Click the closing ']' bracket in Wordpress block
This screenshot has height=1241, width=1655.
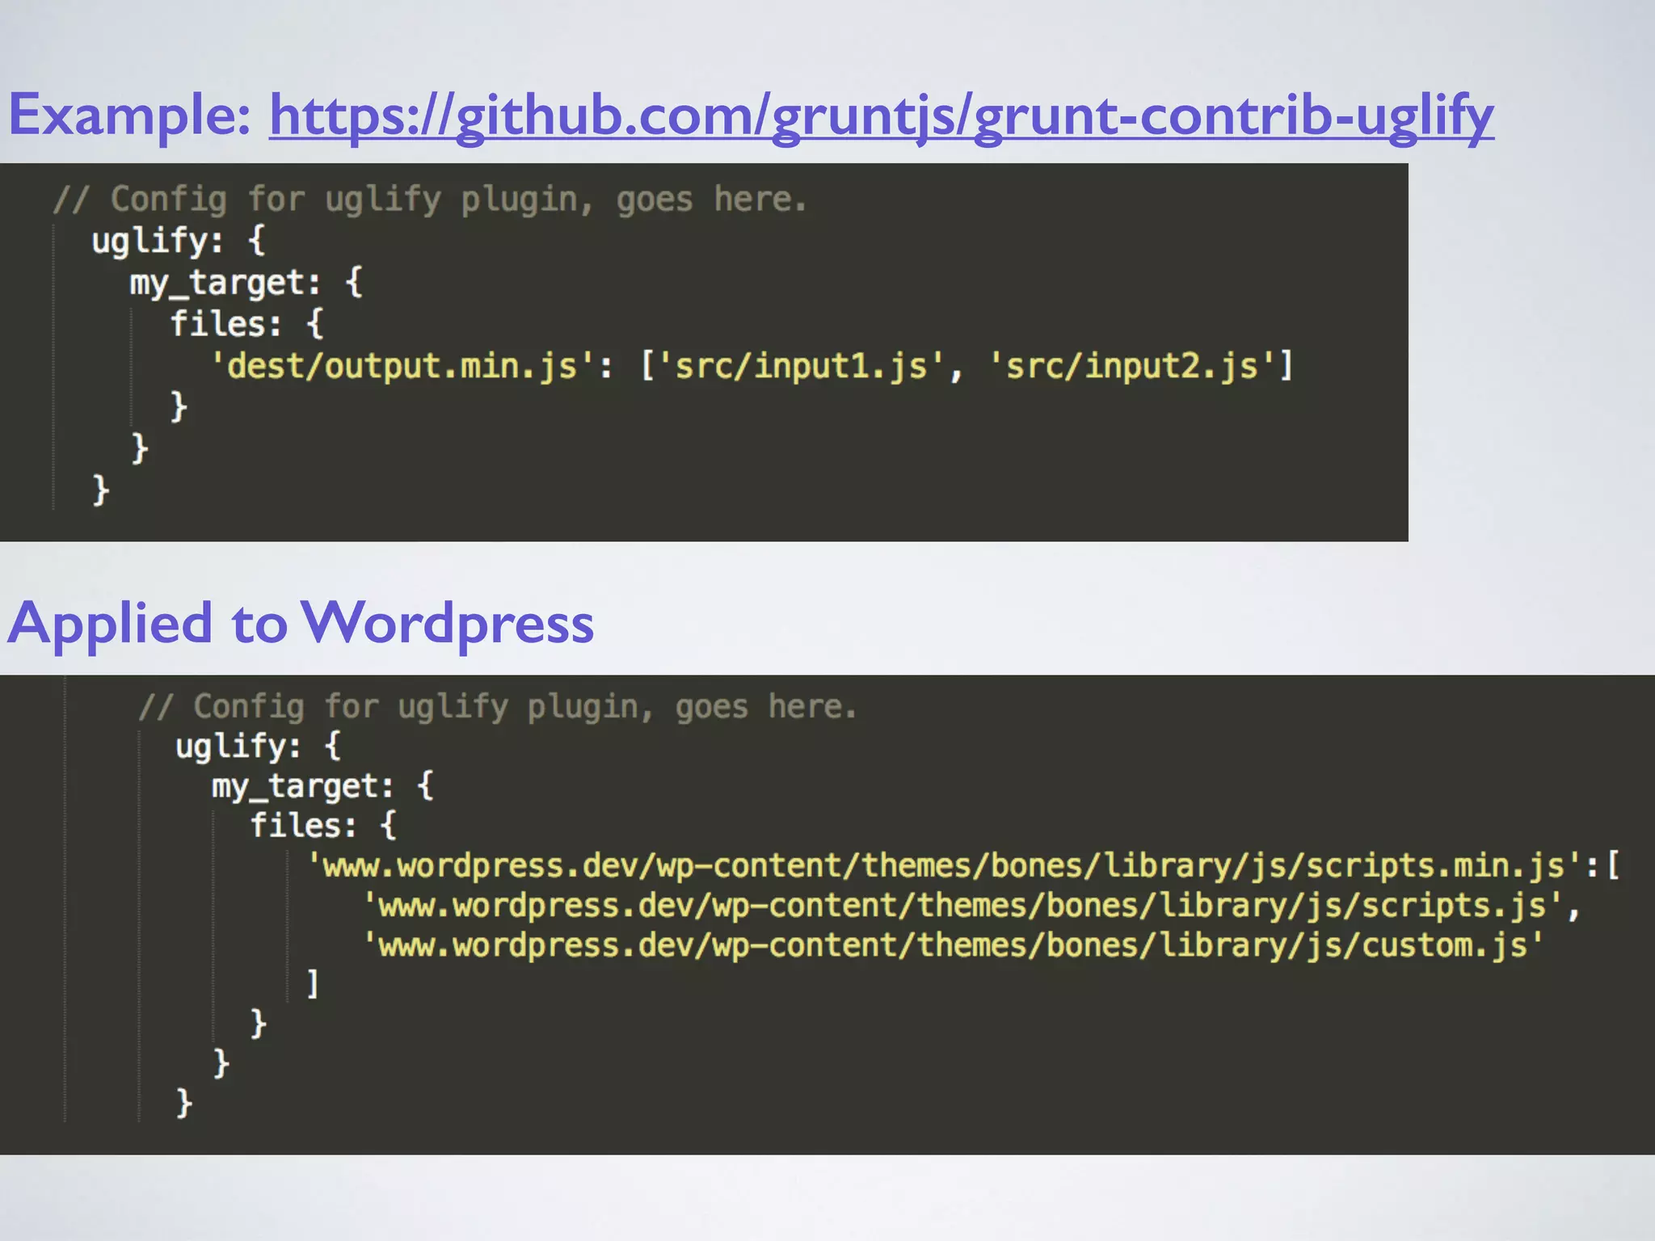pos(313,984)
